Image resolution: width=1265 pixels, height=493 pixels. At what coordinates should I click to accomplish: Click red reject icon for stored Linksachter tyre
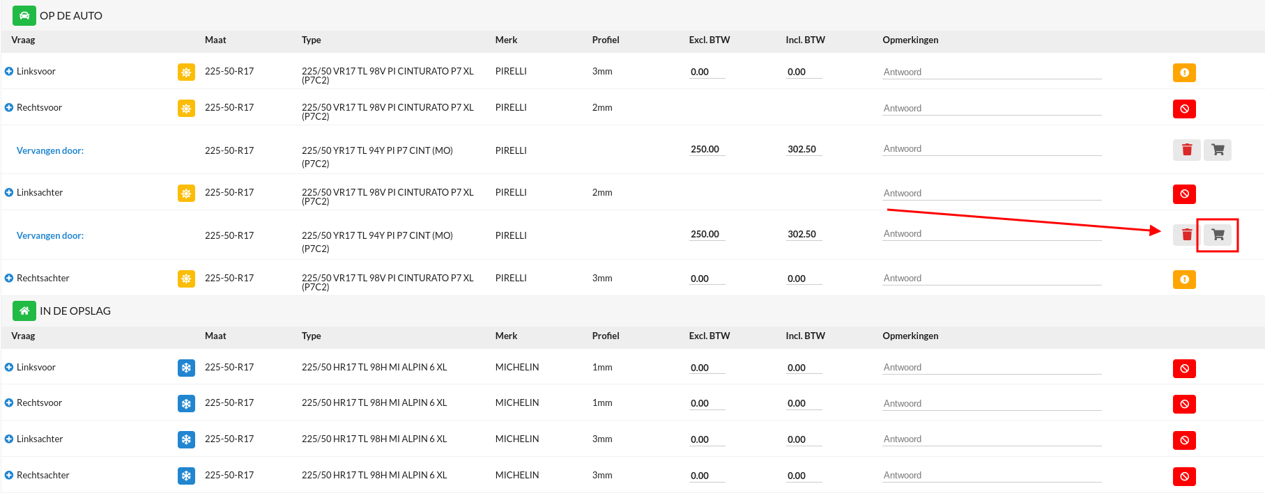[x=1184, y=440]
